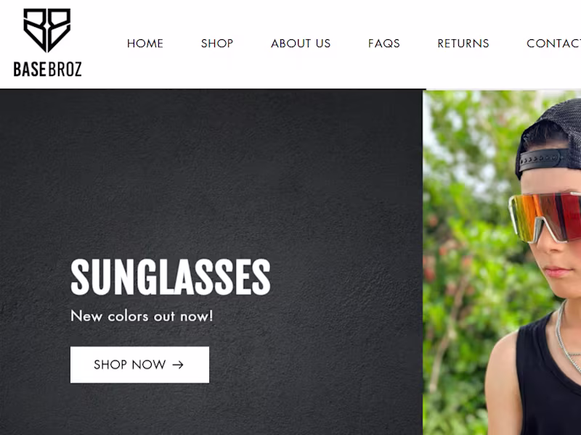The width and height of the screenshot is (581, 435).
Task: Click the arrow icon in SHOP NOW
Action: pyautogui.click(x=178, y=365)
